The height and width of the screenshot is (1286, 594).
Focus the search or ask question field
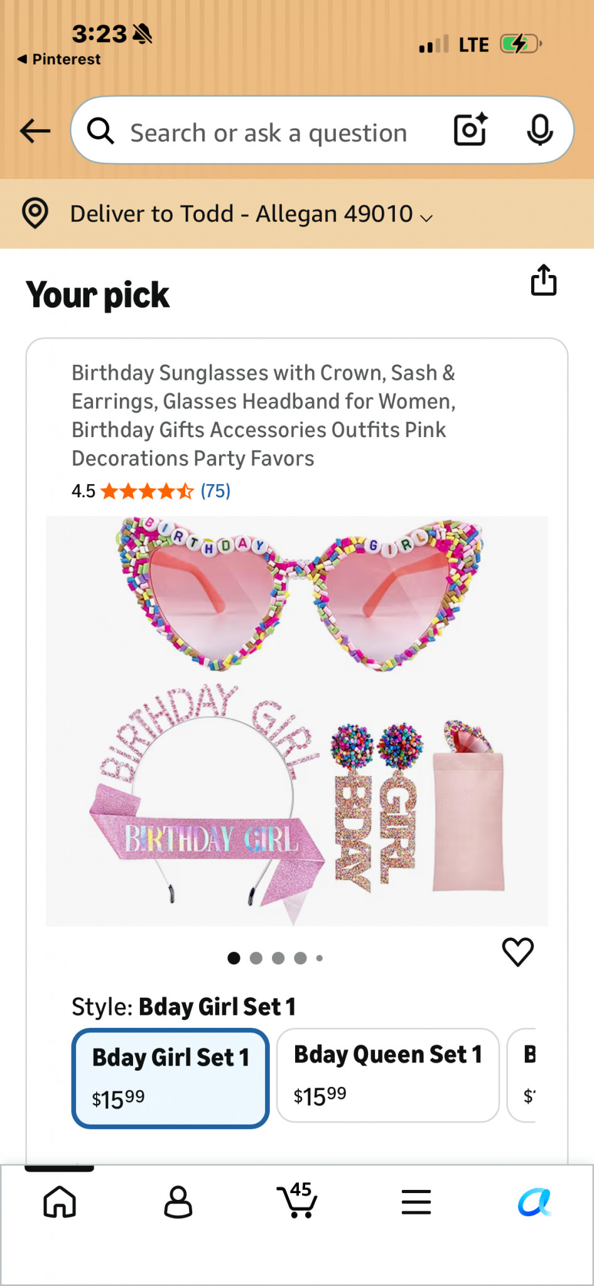pyautogui.click(x=269, y=133)
